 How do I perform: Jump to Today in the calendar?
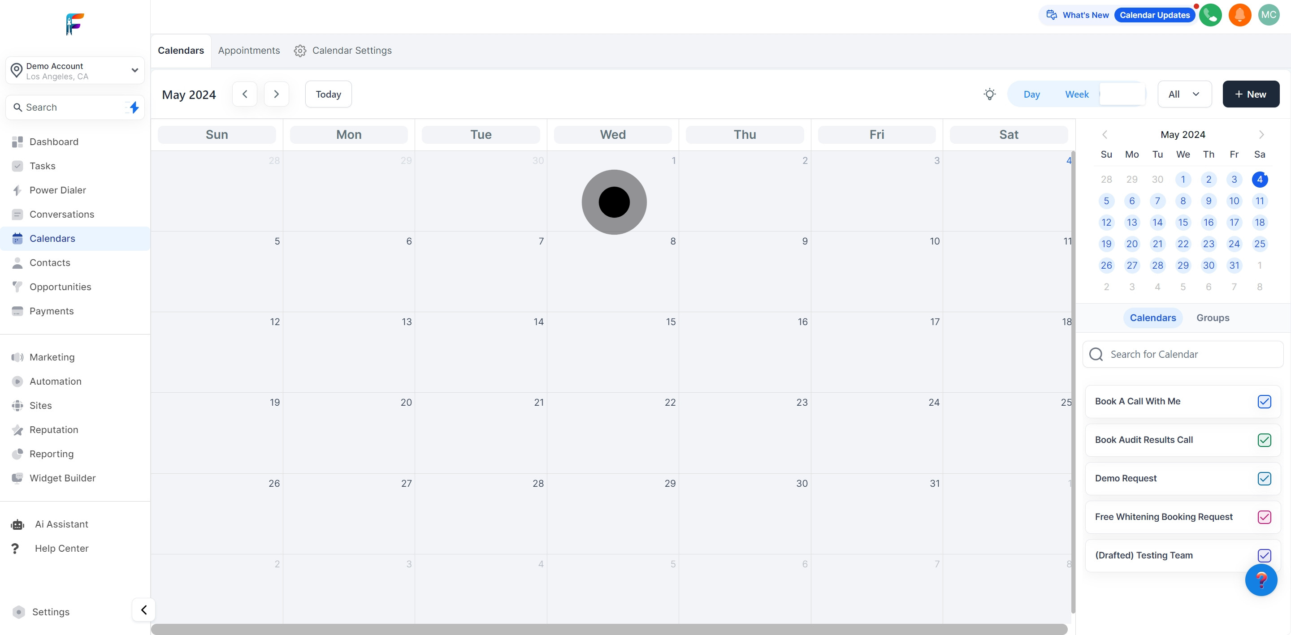[328, 94]
